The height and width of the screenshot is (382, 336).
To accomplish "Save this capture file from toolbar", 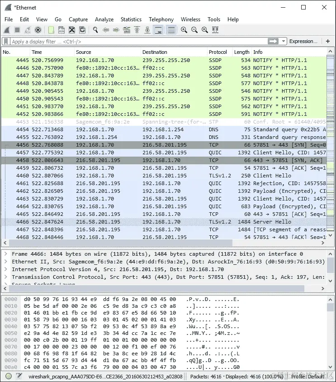I will [62, 30].
